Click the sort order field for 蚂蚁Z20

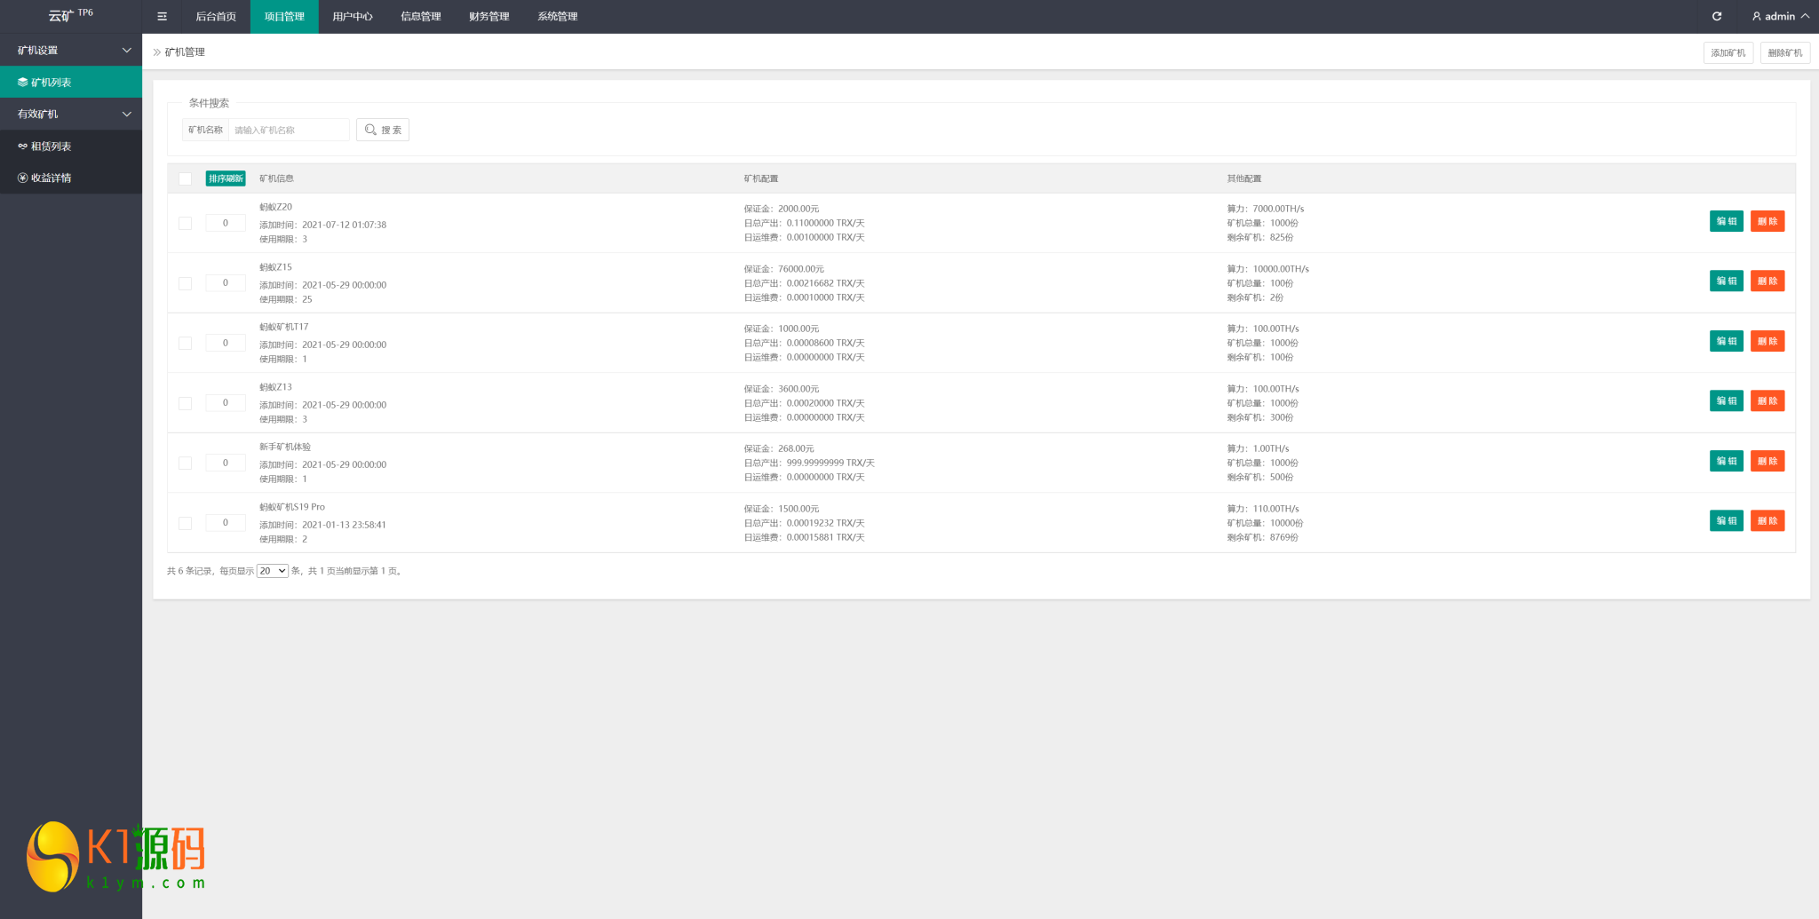click(x=226, y=223)
